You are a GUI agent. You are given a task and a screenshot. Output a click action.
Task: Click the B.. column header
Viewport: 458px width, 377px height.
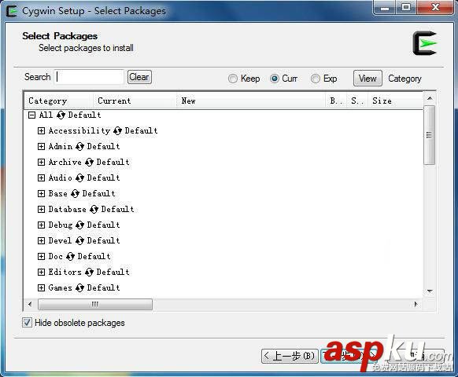(x=336, y=101)
